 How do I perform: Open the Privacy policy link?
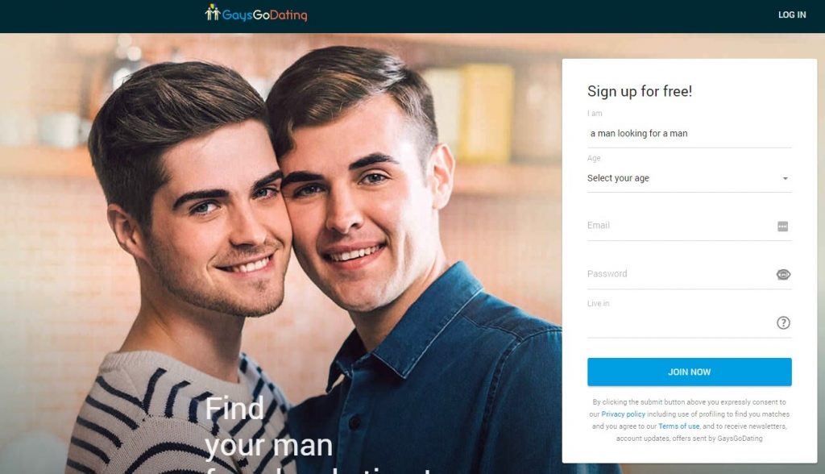coord(623,414)
